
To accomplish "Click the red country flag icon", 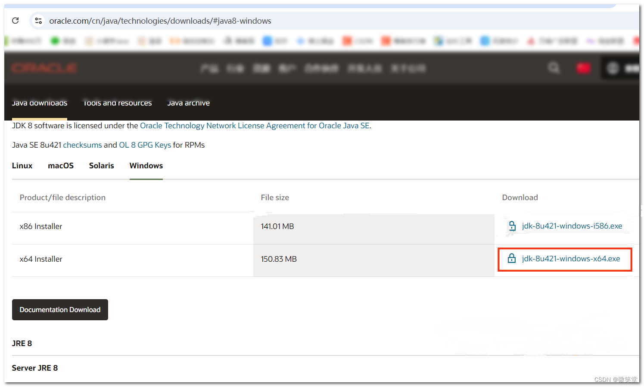I will coord(583,68).
